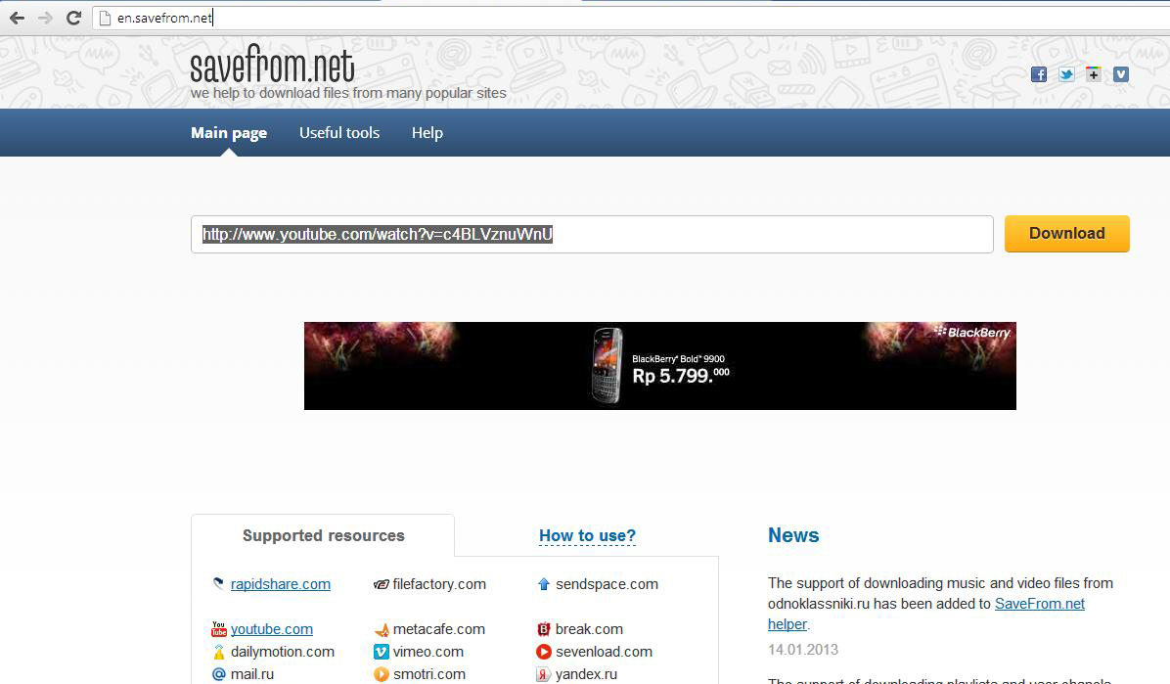Click the URL input field with YouTube link
Viewport: 1170px width, 684px height.
click(592, 235)
